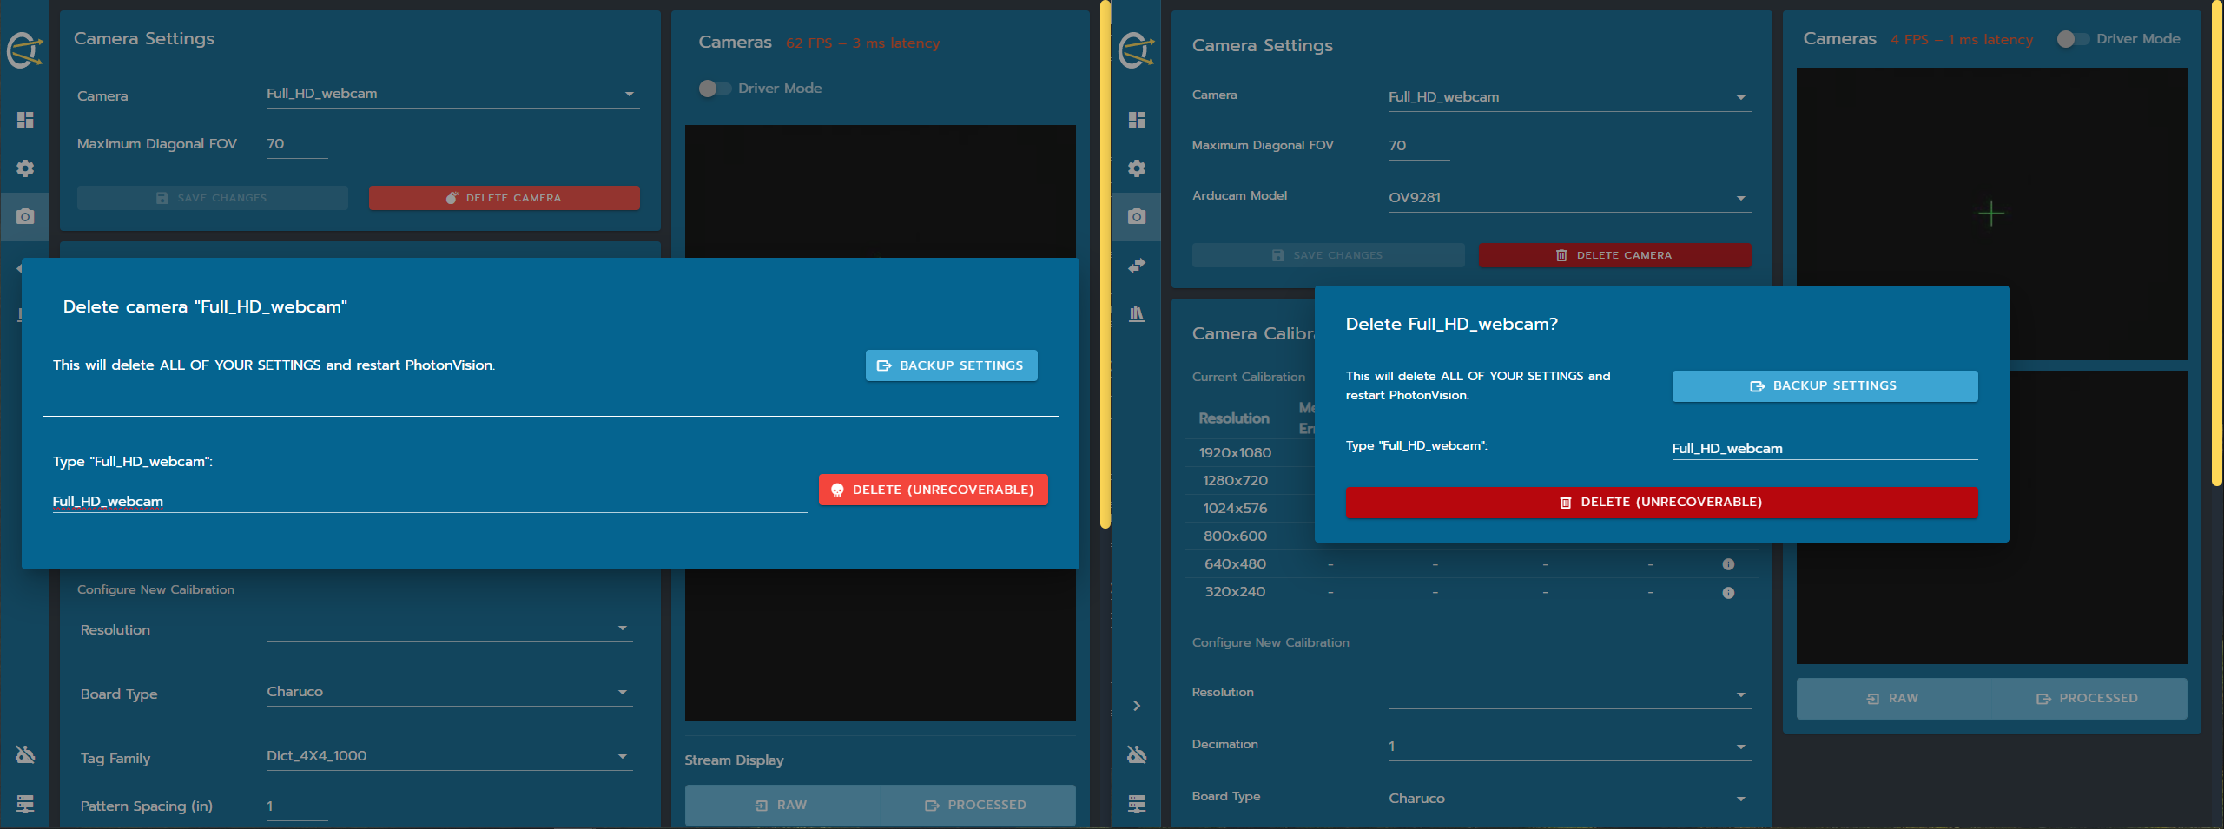The image size is (2224, 829).
Task: Open the Arducam Model dropdown
Action: click(1568, 198)
